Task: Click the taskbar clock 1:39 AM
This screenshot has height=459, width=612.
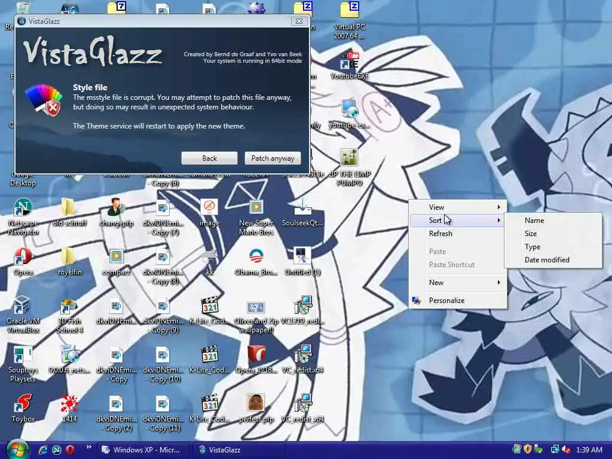Action: 589,449
